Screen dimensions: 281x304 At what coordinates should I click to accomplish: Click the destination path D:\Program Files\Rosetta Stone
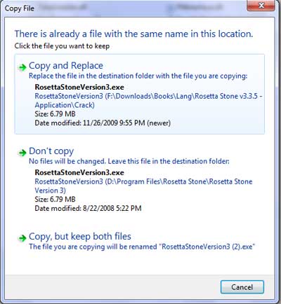click(x=143, y=186)
